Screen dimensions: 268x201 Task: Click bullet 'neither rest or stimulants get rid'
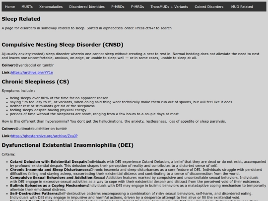[52, 106]
